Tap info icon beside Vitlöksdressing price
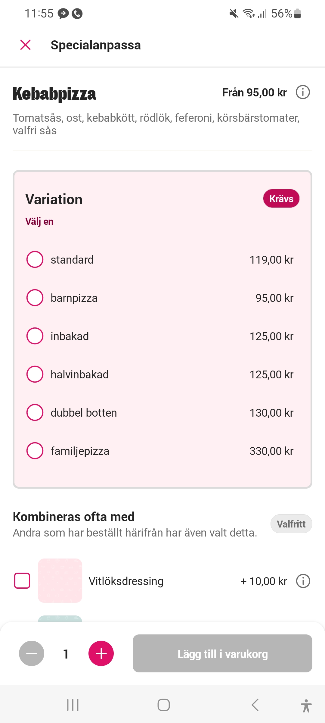The width and height of the screenshot is (325, 723). [303, 581]
